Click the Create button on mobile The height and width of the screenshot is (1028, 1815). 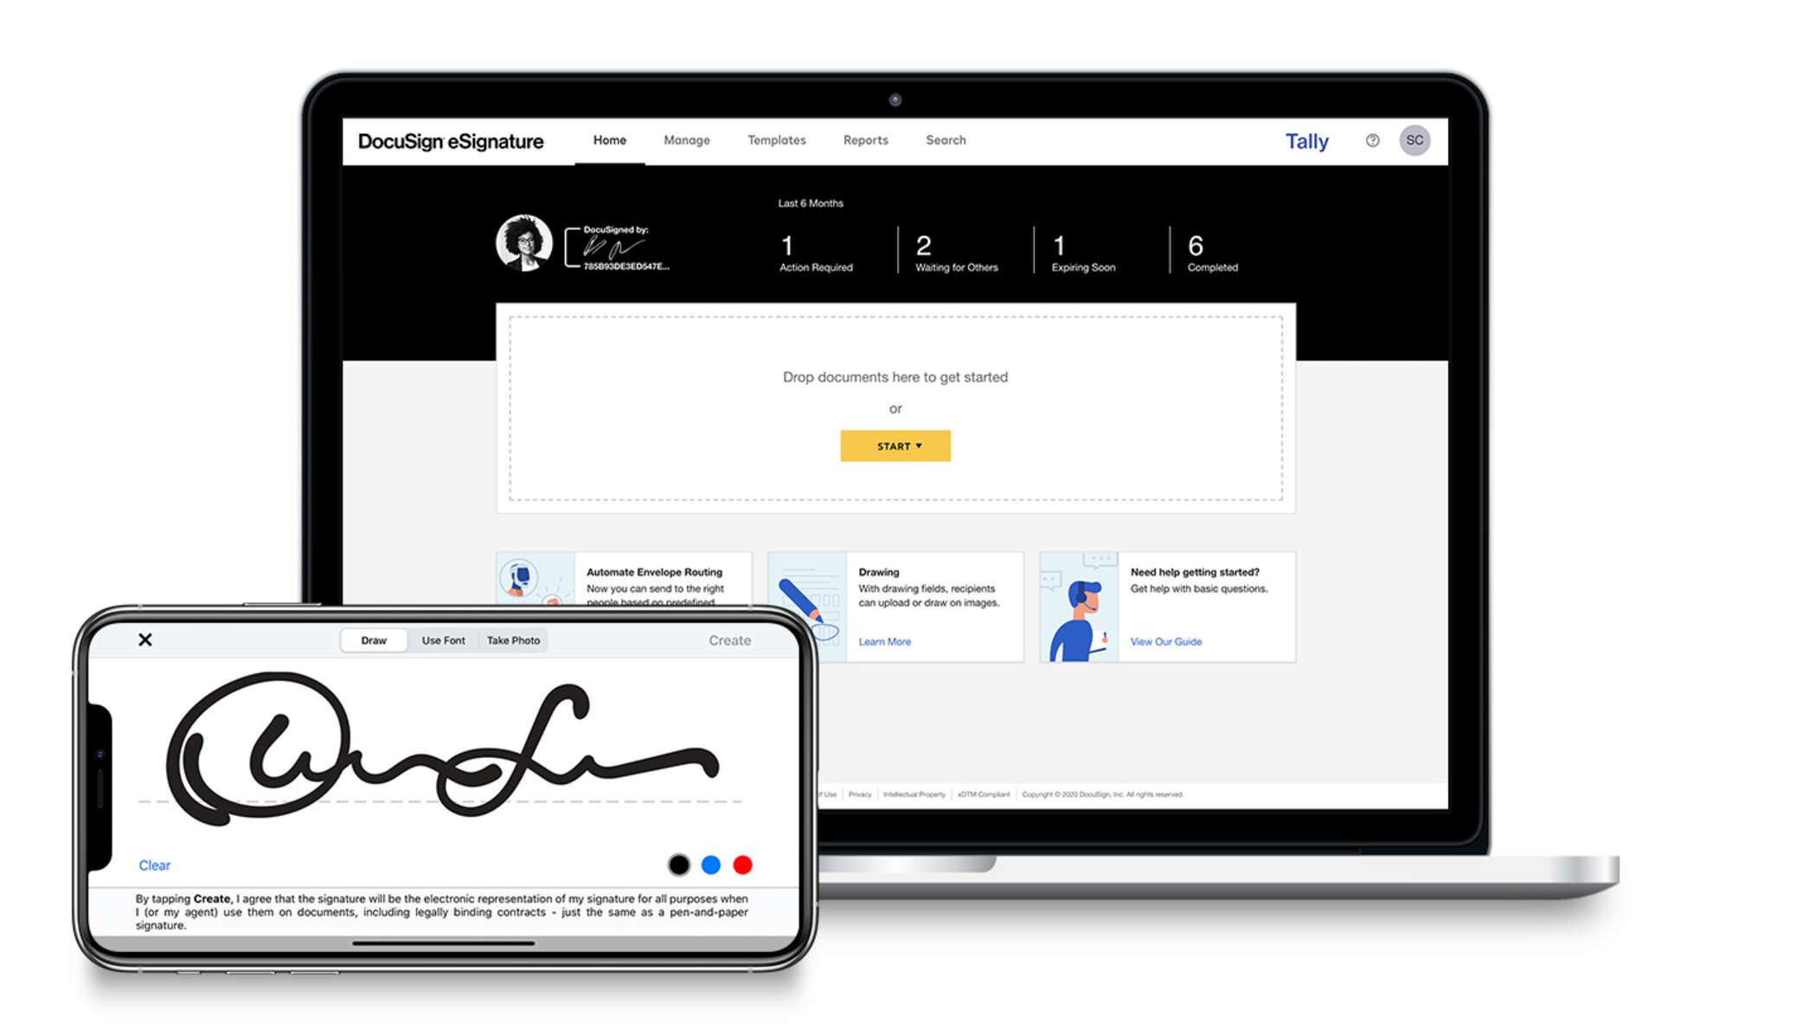pos(729,640)
